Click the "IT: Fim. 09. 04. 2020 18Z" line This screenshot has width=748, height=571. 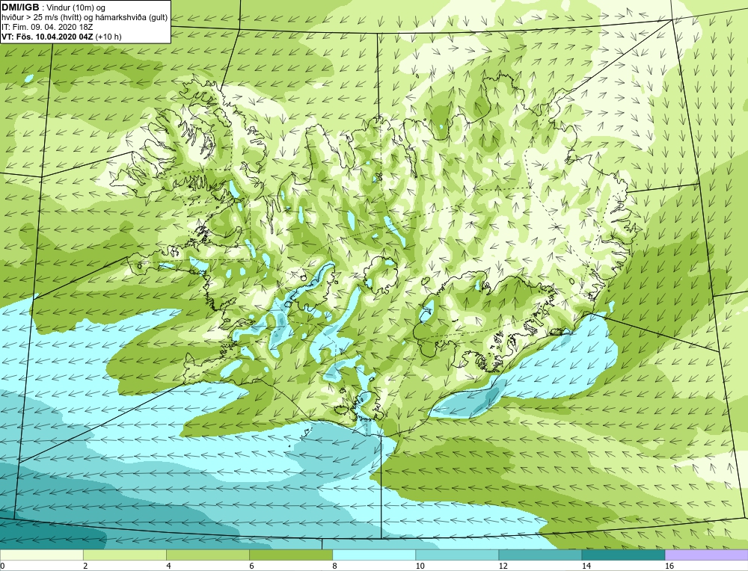click(46, 27)
